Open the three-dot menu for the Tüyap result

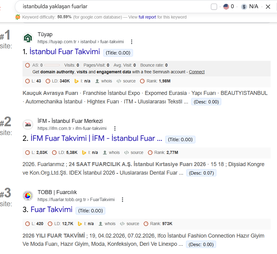131,41
